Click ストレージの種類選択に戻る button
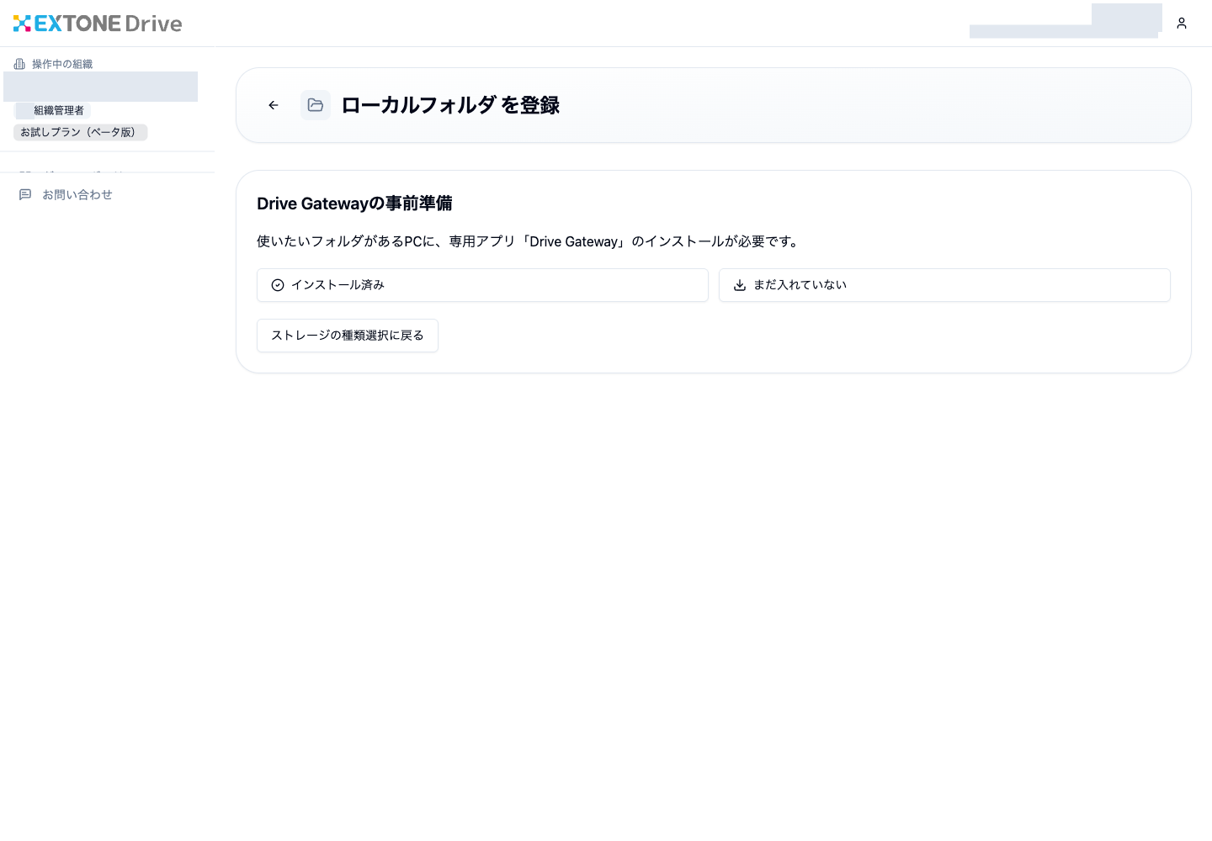 pyautogui.click(x=348, y=336)
